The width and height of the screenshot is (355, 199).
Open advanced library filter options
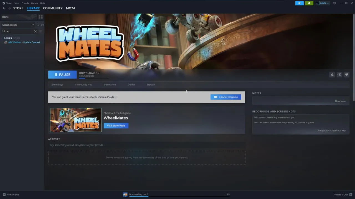[x=40, y=31]
